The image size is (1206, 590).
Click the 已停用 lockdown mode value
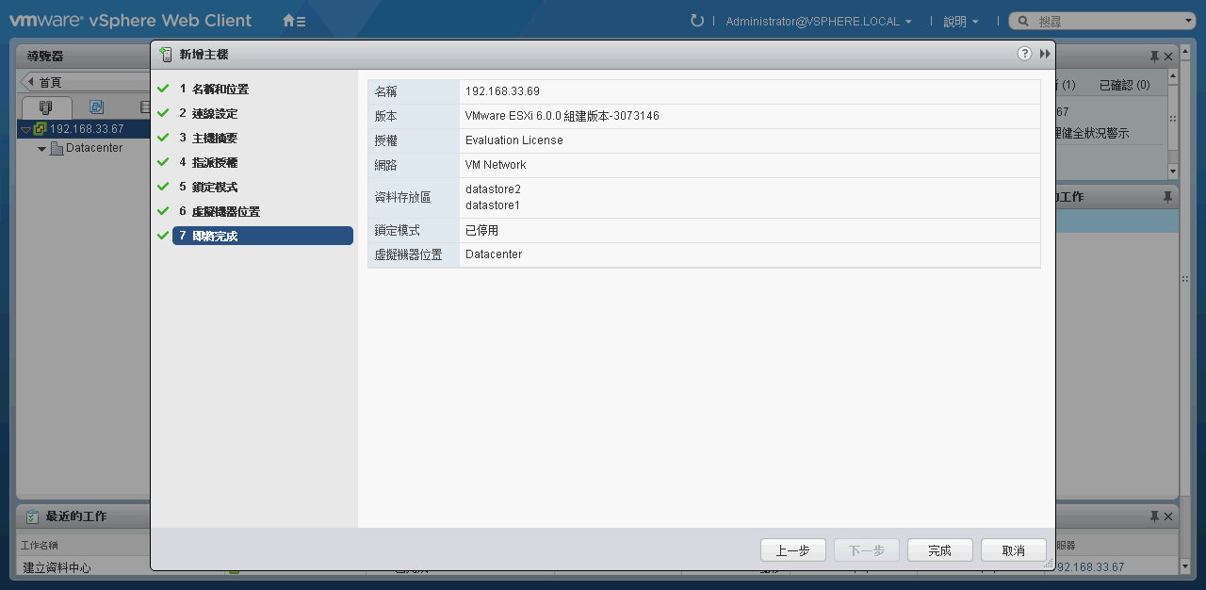point(482,230)
